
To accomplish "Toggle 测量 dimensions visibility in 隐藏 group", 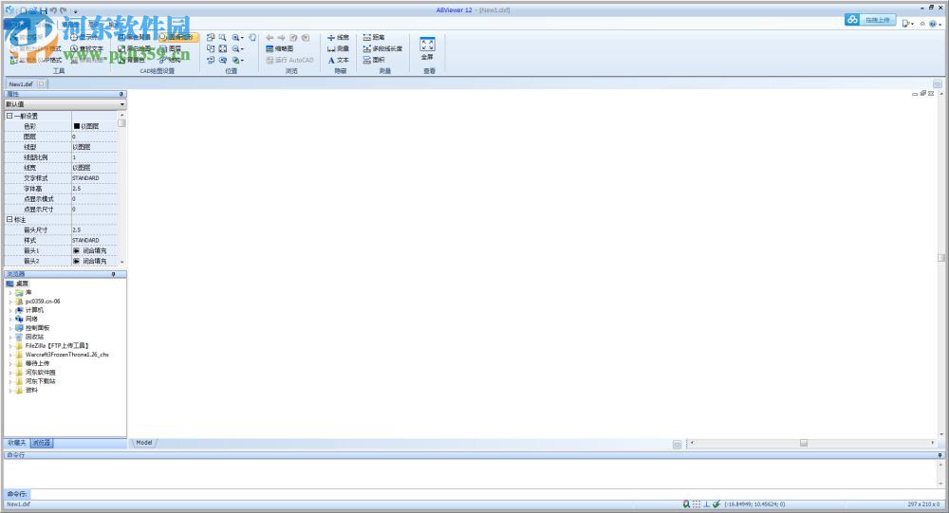I will (x=339, y=48).
